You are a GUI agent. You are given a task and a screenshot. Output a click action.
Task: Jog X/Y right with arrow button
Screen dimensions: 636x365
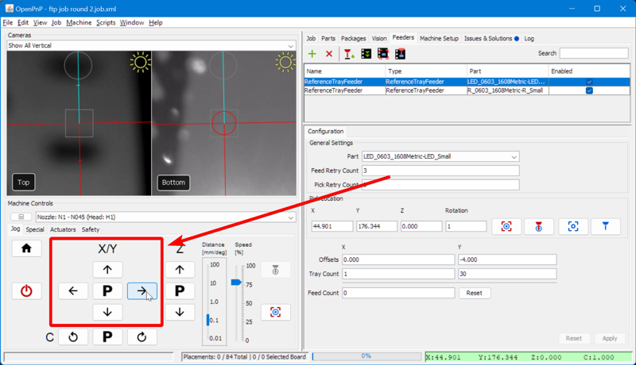tap(142, 291)
